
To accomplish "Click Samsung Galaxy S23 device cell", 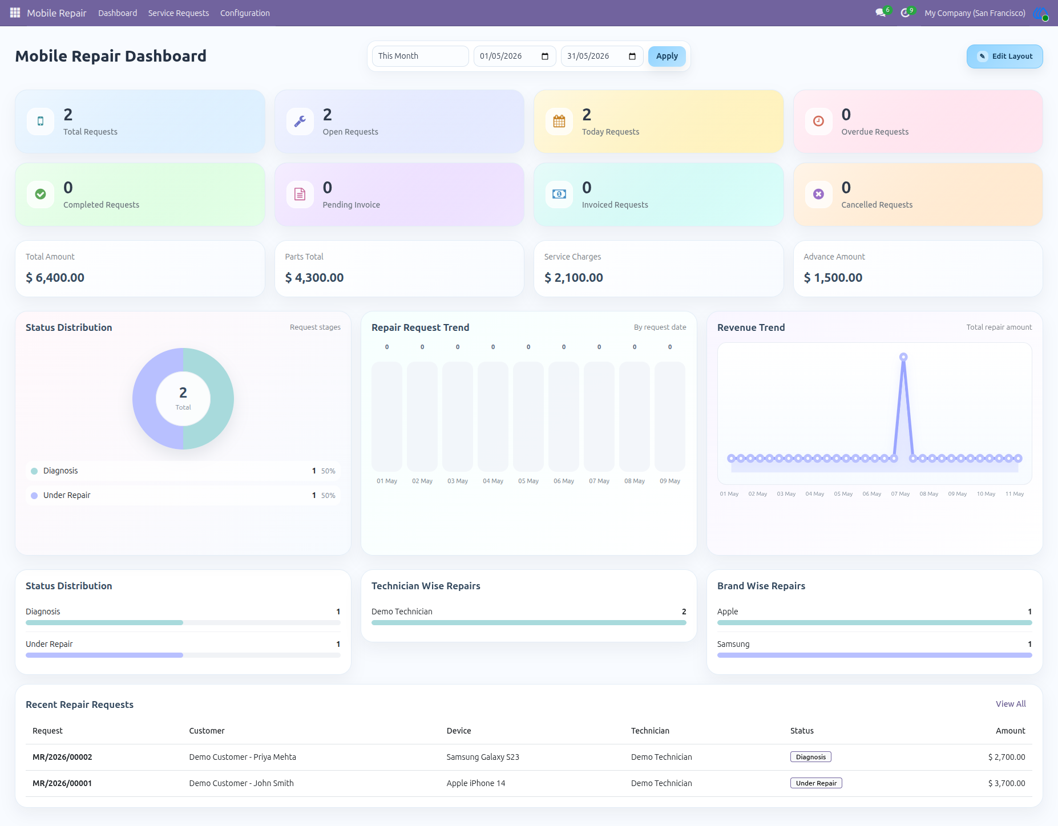I will (483, 757).
